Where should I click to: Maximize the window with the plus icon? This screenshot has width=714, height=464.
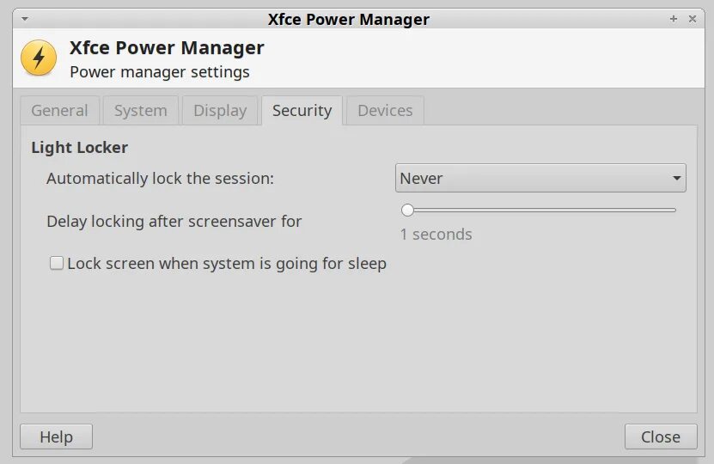click(674, 18)
